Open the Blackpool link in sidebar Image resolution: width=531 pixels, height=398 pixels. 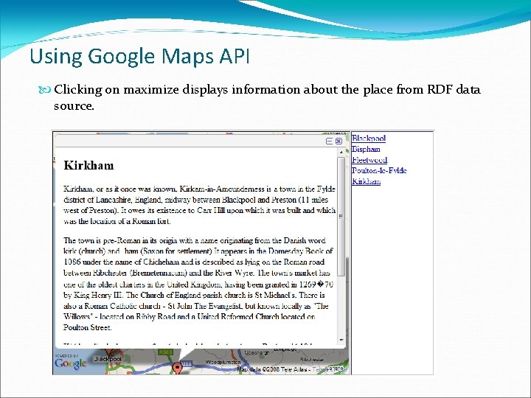(x=369, y=138)
